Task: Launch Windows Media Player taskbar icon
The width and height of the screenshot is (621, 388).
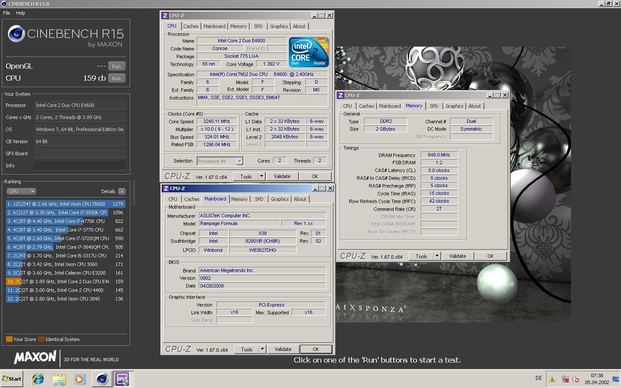Action: [x=80, y=379]
